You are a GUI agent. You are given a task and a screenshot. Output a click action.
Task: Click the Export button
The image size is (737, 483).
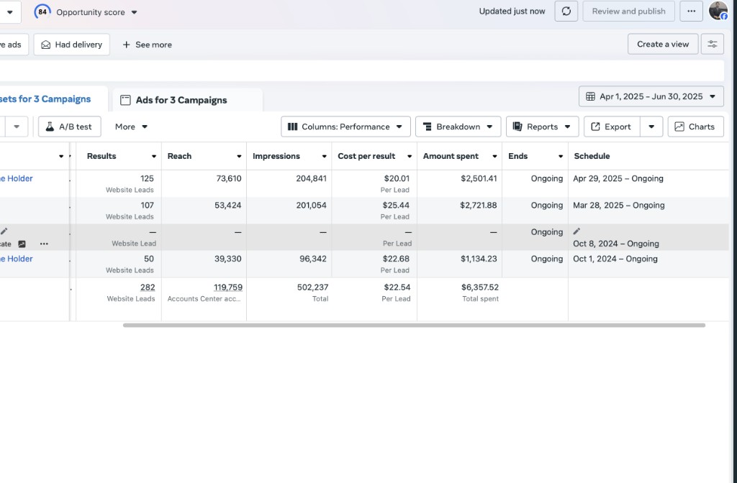point(612,126)
